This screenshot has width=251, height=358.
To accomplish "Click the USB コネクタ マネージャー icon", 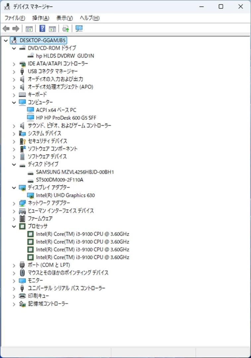I will coord(23,71).
